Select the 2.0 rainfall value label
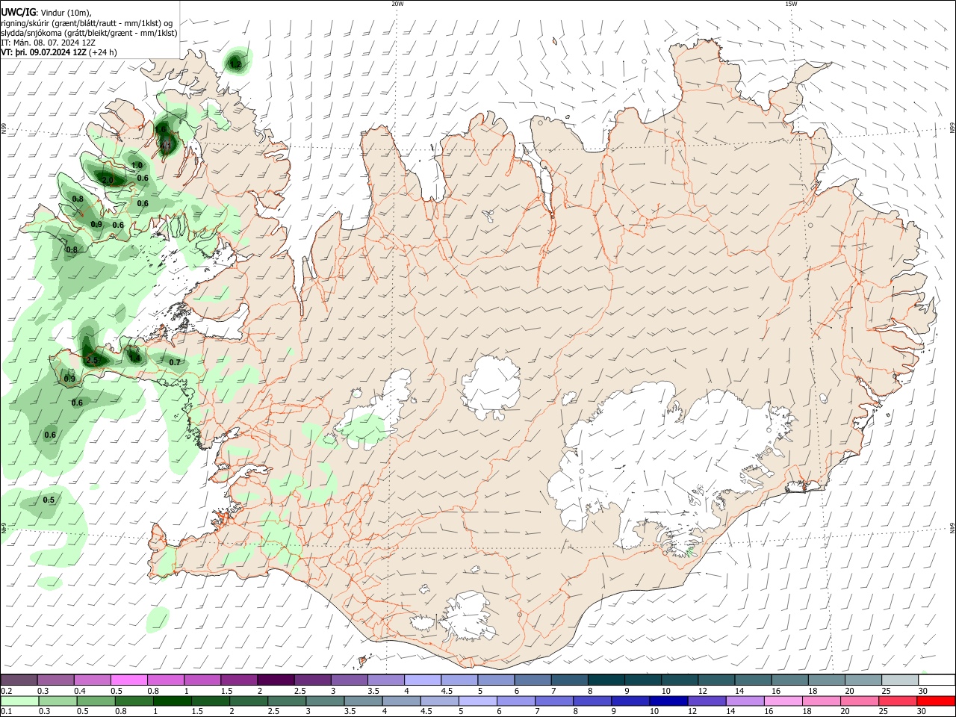 pyautogui.click(x=108, y=180)
